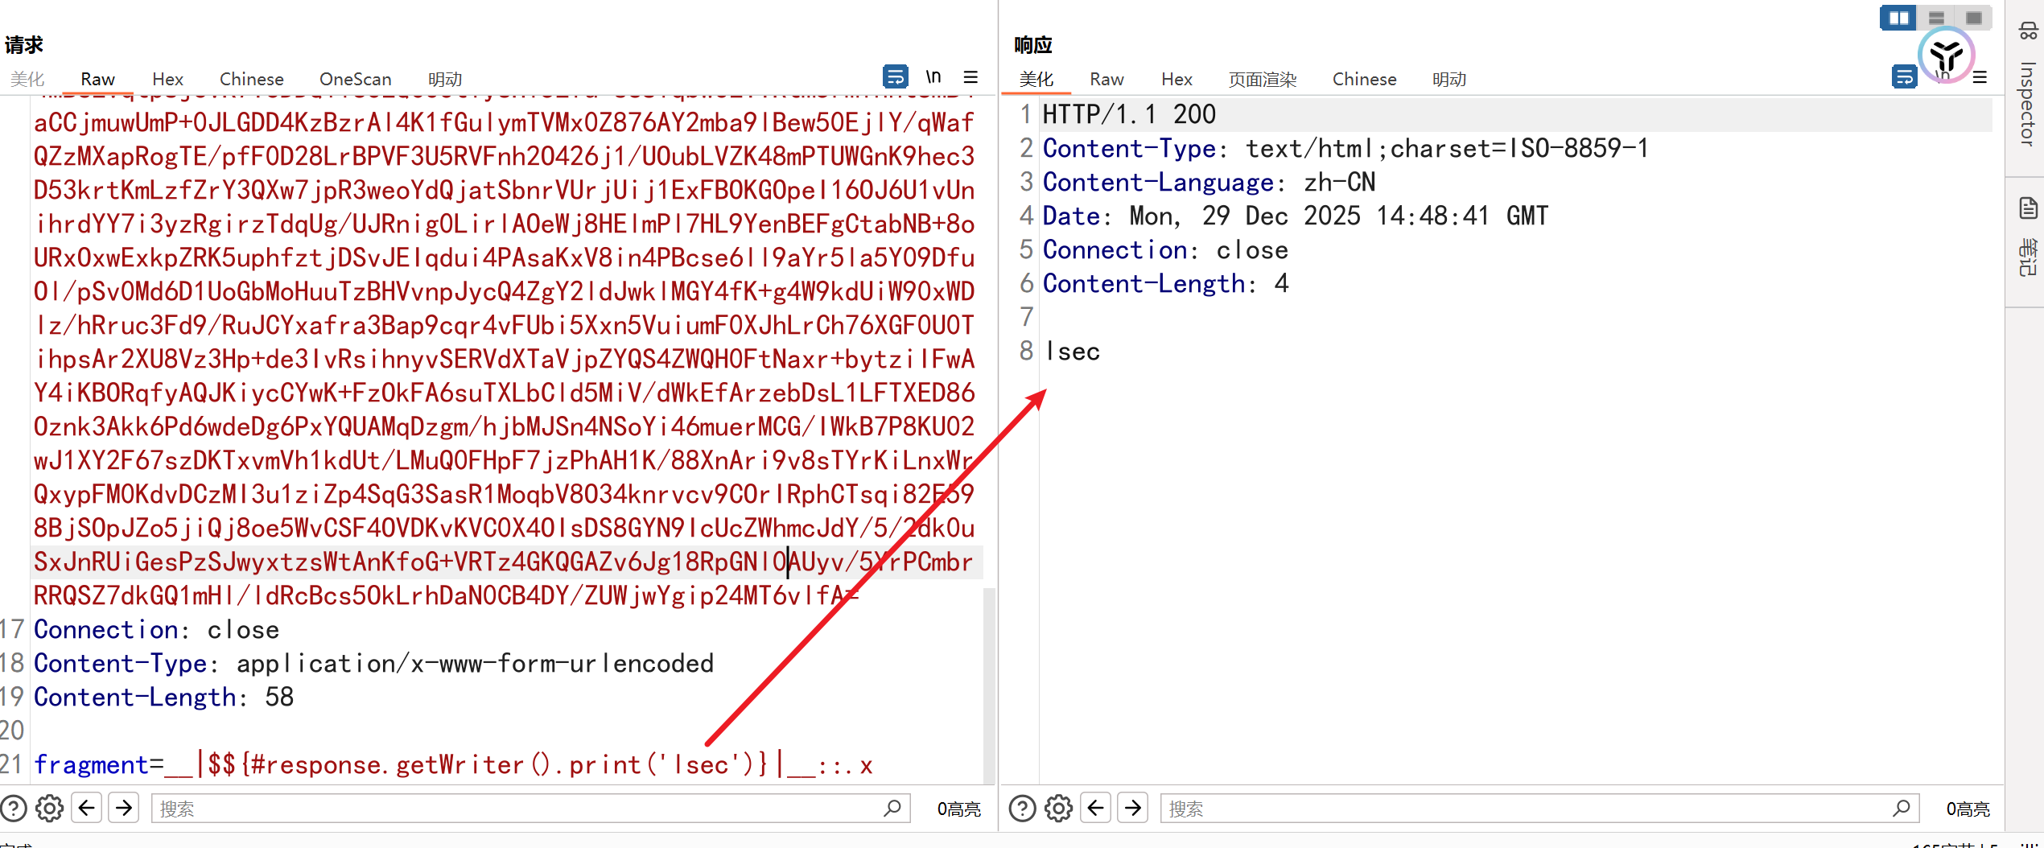Switch to side-by-side layout view

point(1898,18)
